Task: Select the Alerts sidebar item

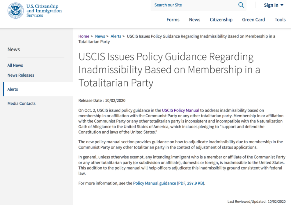Action: 13,89
